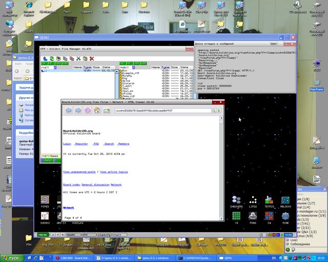328x262 pixels.
Task: Switch to C:\WINDOWS\system cmd taskbar button
Action: tap(195, 258)
